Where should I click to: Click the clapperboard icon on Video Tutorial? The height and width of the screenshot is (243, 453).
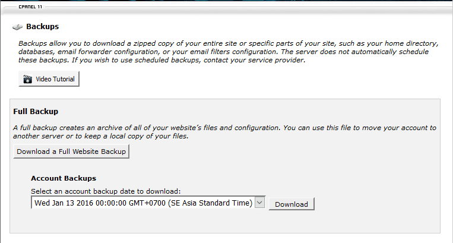pos(27,79)
